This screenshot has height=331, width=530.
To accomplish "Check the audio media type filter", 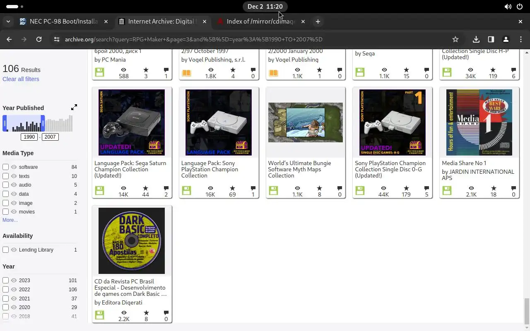I will 6,185.
